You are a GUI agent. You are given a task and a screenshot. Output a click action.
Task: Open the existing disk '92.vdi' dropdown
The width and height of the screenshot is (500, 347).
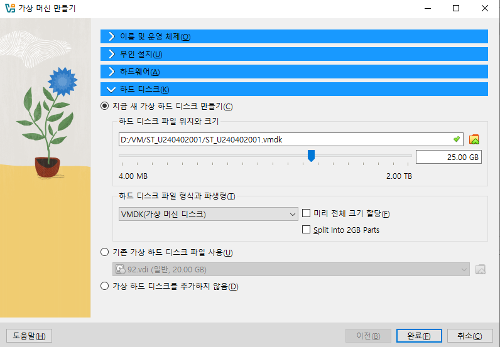pos(291,269)
